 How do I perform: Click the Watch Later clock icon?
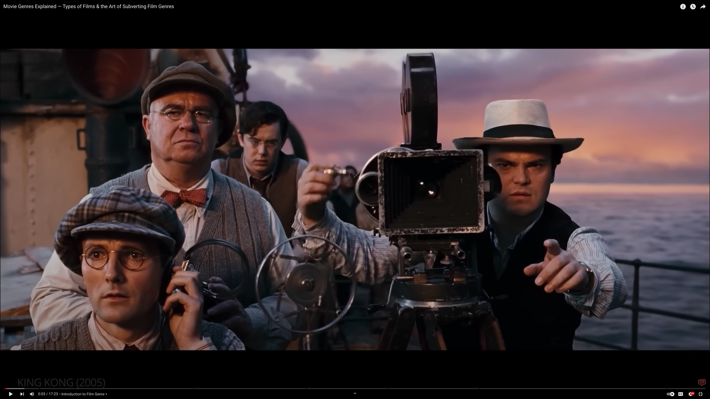point(693,7)
